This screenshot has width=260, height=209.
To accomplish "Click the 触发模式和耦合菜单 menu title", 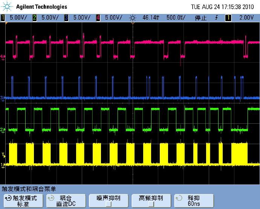I will 29,189.
